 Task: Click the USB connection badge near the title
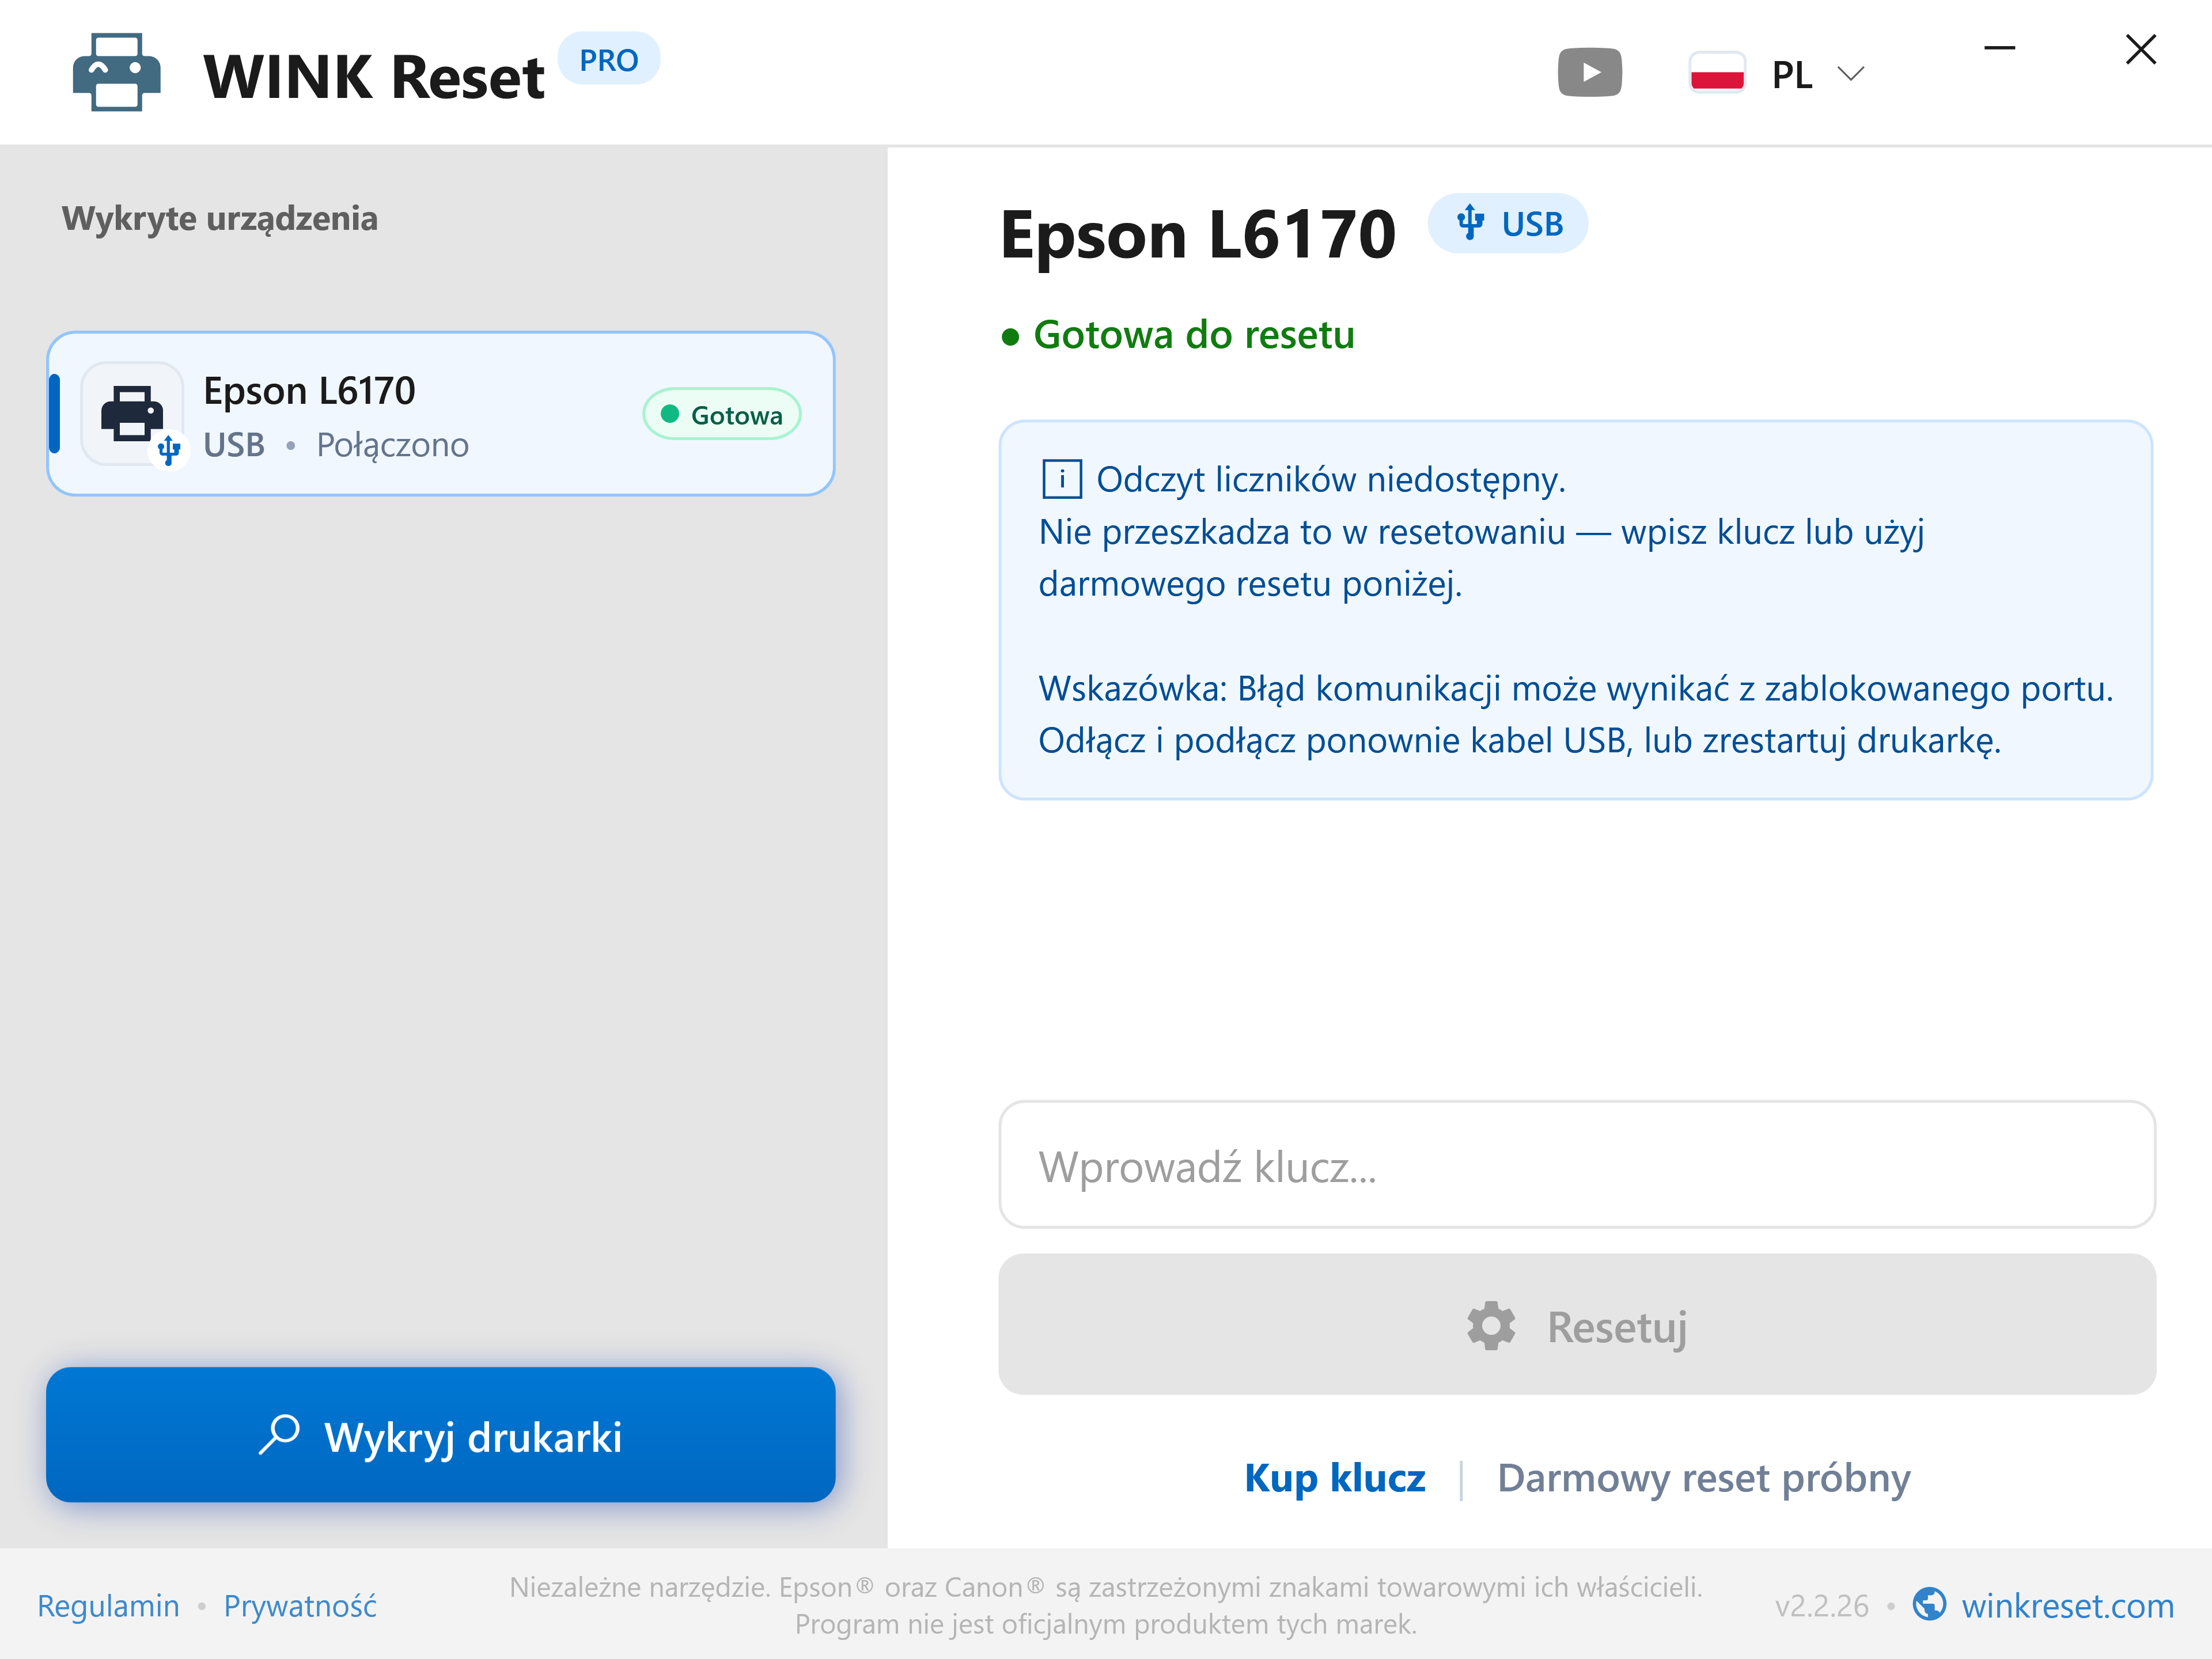point(1507,223)
